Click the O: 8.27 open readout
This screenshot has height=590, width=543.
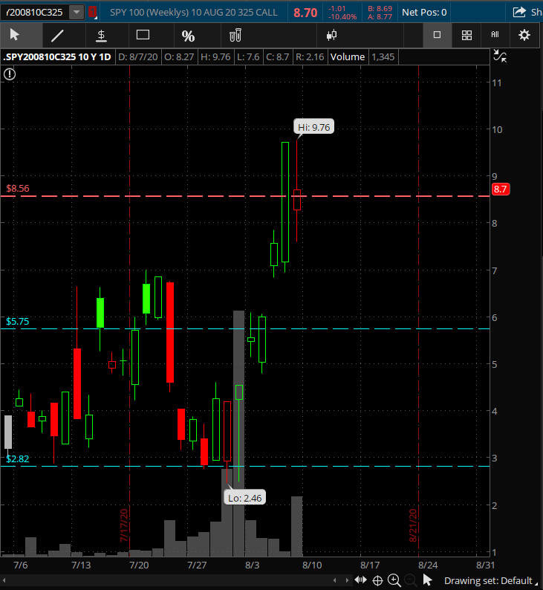pyautogui.click(x=179, y=56)
